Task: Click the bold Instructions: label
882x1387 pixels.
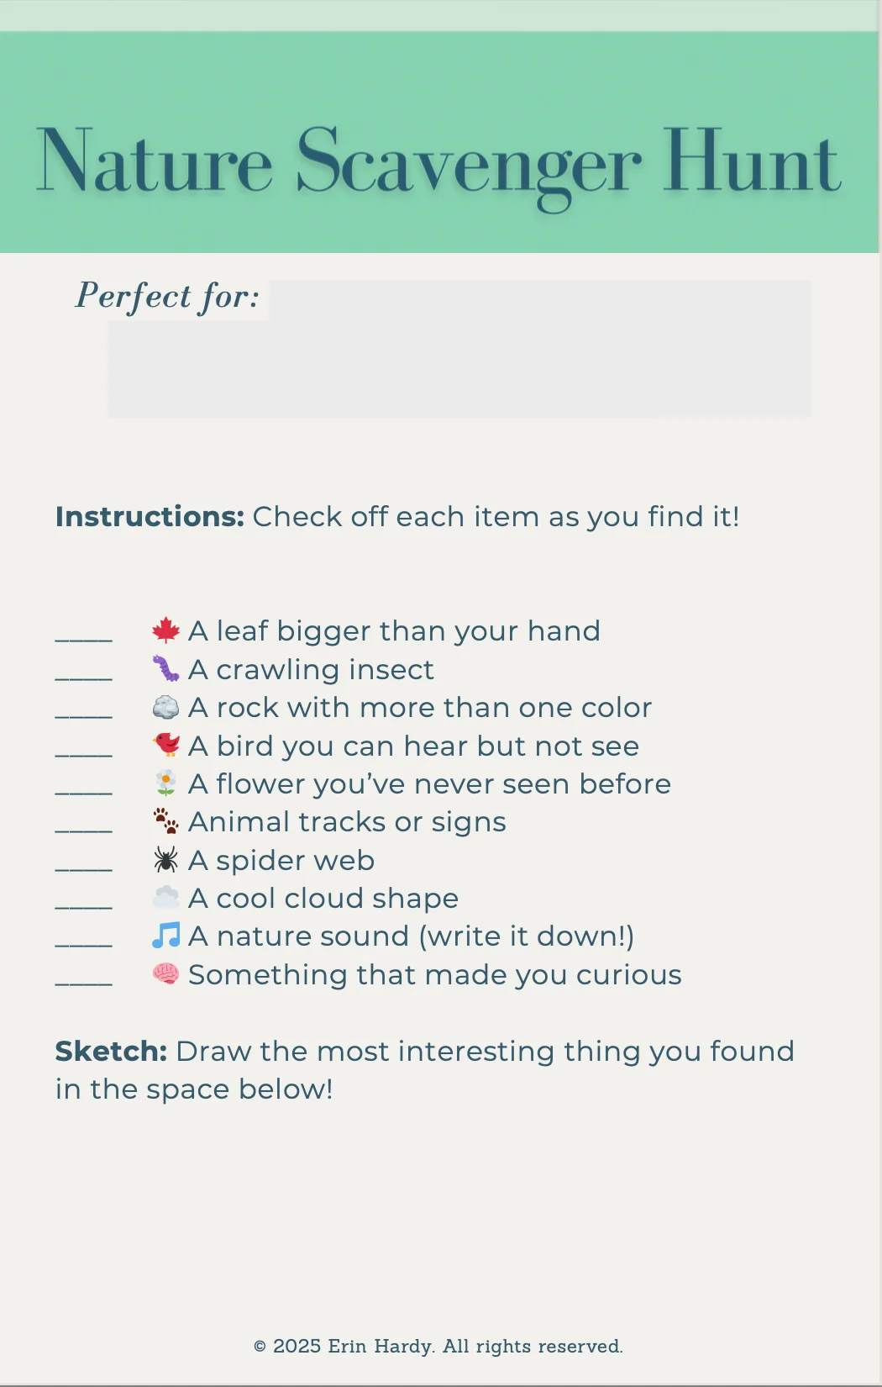Action: tap(150, 516)
